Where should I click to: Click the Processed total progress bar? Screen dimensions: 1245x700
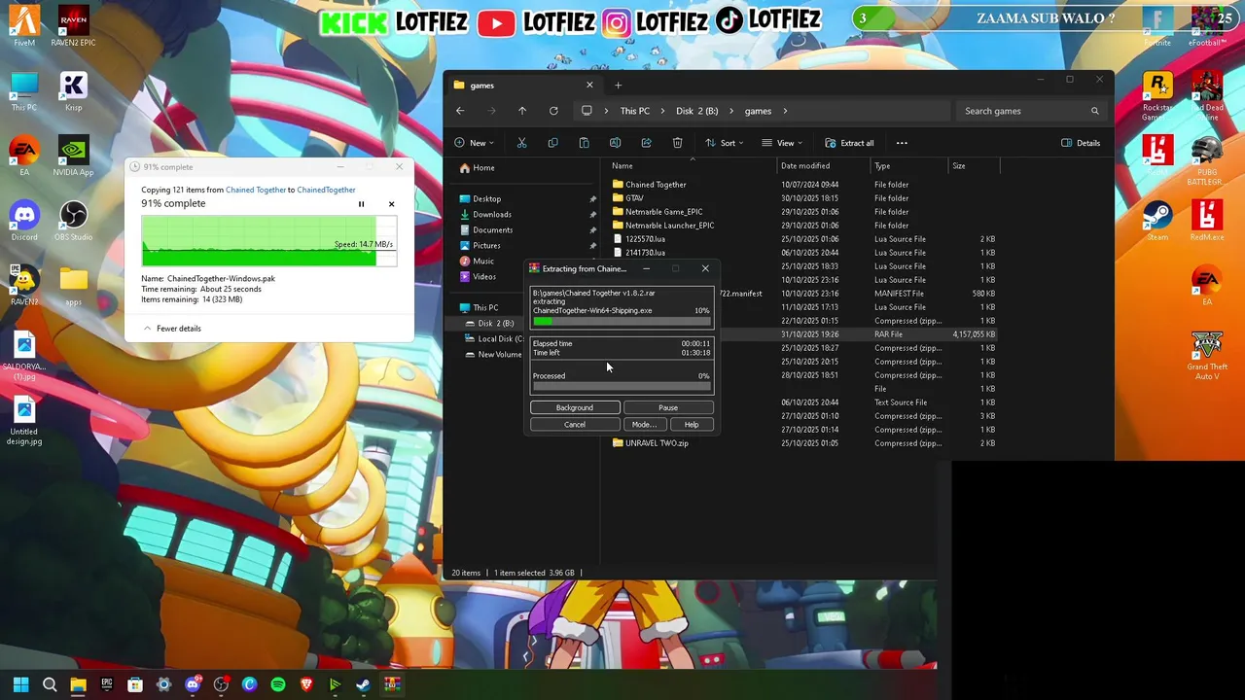pos(622,387)
